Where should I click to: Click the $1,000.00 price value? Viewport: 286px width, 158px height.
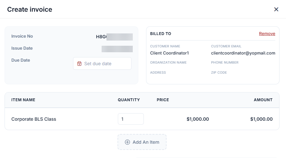198,119
